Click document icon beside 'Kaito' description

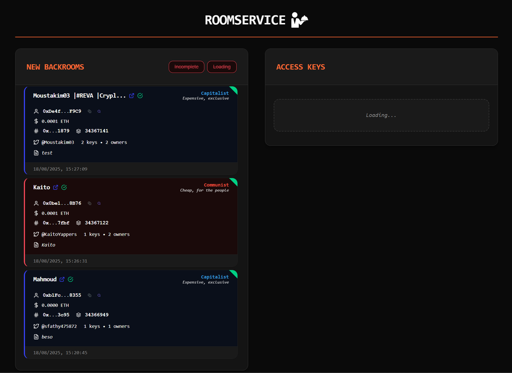click(36, 245)
